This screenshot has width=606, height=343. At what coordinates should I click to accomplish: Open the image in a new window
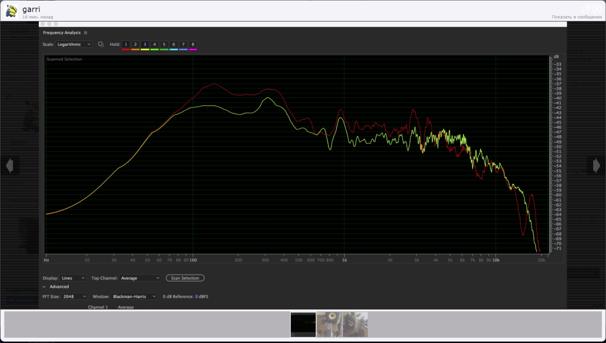click(x=586, y=8)
